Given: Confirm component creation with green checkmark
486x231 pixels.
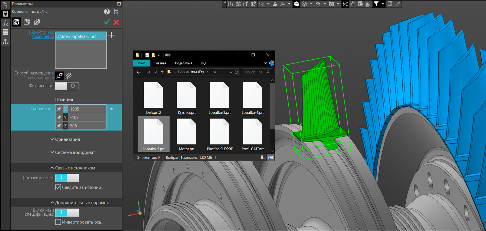Looking at the screenshot, I should point(107,22).
